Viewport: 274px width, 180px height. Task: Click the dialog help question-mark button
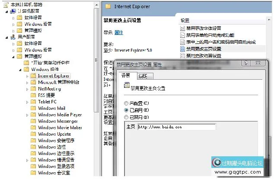click(x=246, y=63)
